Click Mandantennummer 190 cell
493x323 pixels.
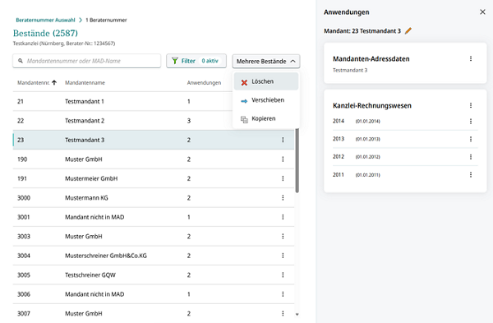22,159
